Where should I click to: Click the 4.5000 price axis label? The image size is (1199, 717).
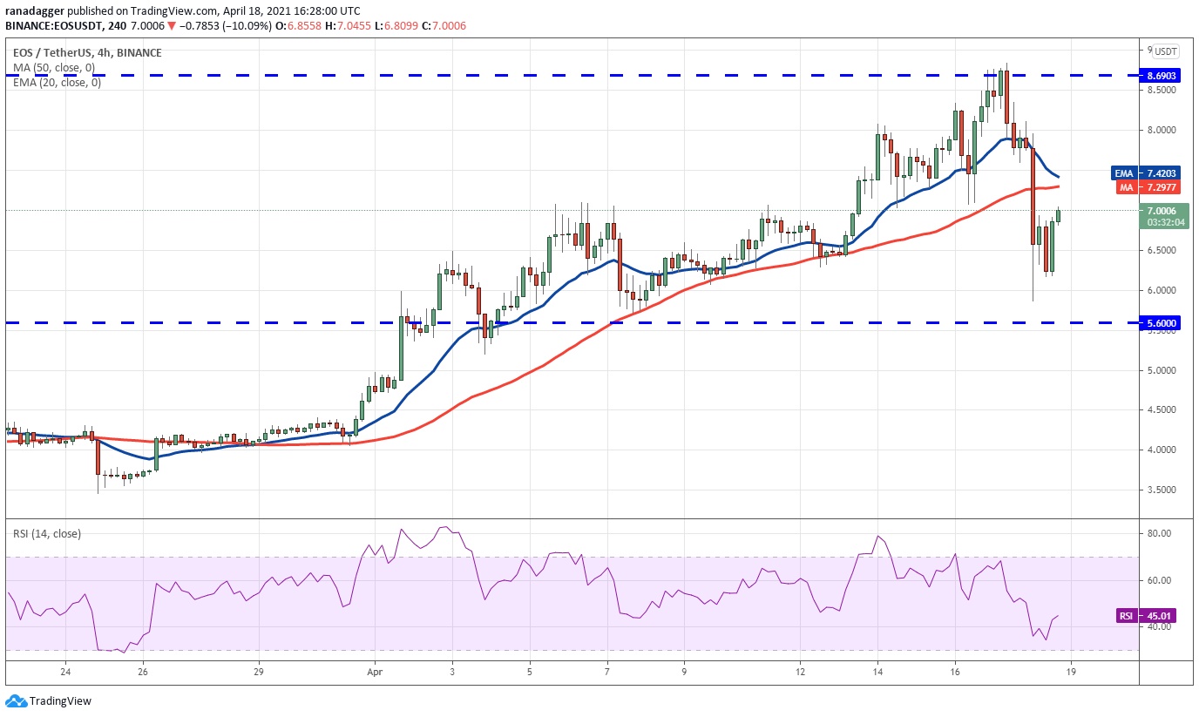1162,410
